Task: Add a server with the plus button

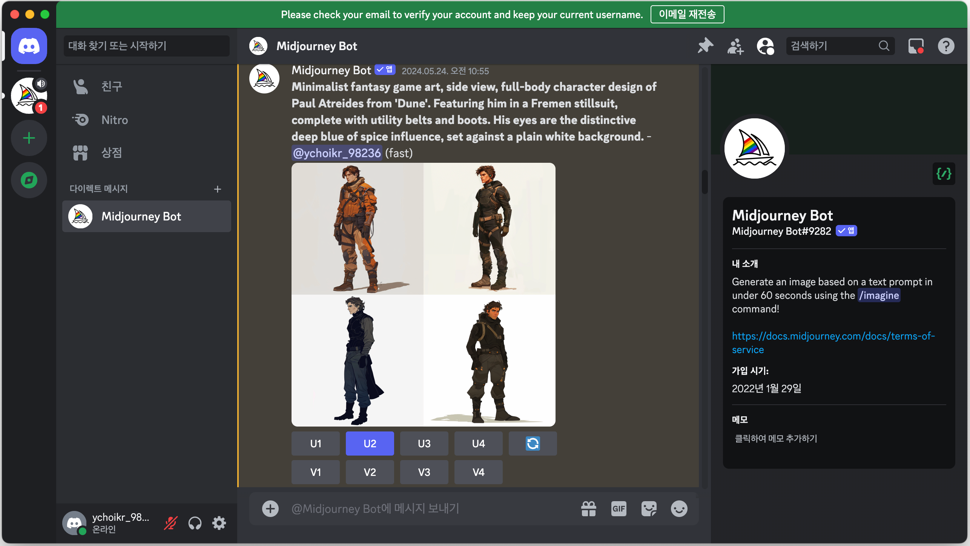Action: [x=29, y=138]
